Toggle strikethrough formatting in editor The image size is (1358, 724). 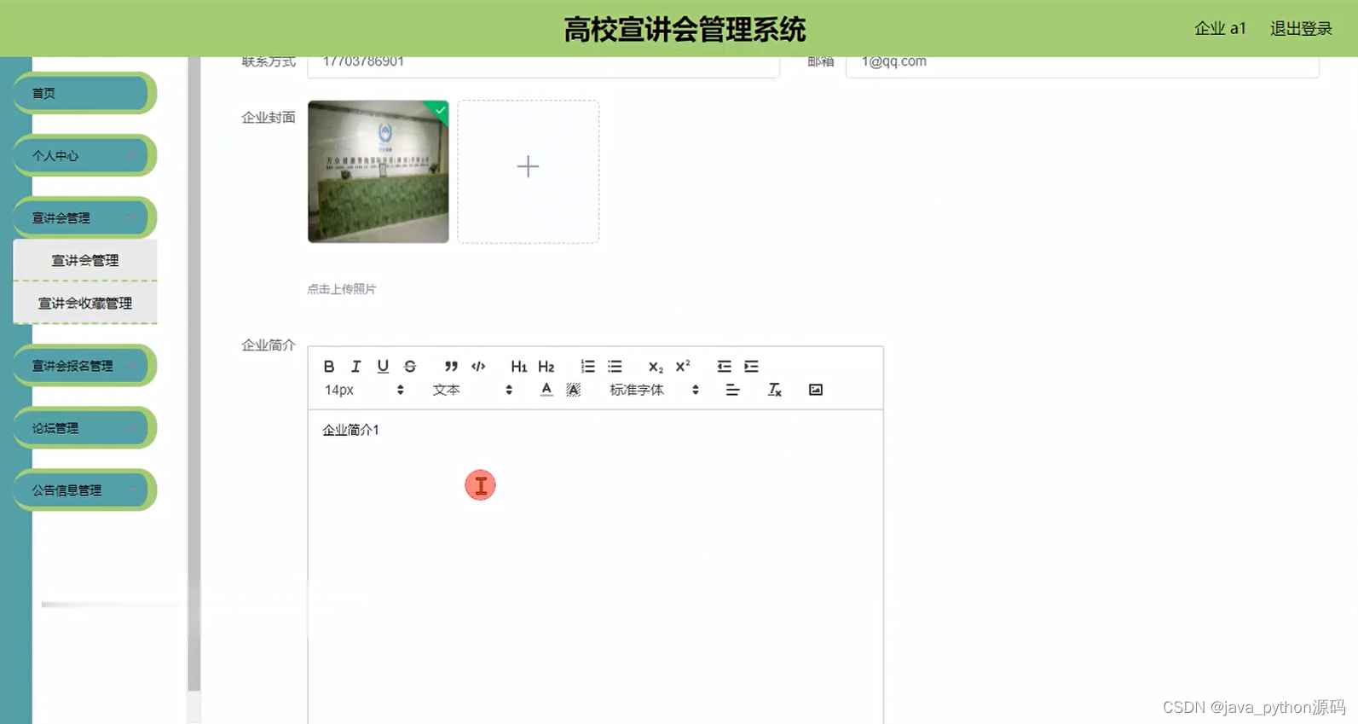pos(410,367)
